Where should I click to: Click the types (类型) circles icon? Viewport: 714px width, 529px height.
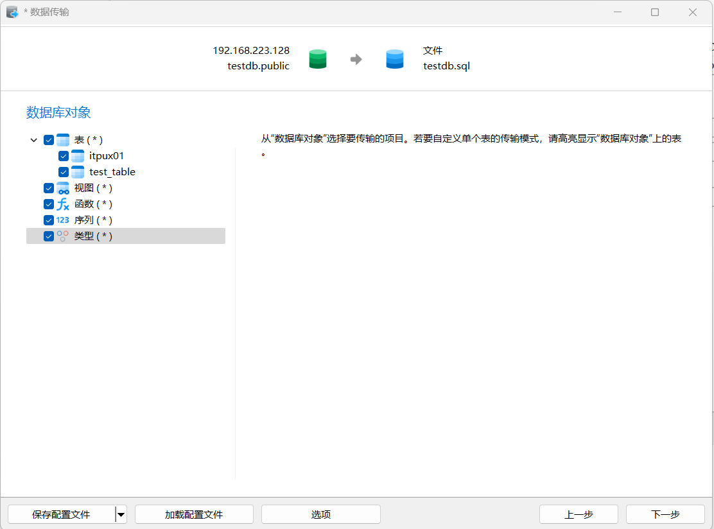(x=63, y=236)
